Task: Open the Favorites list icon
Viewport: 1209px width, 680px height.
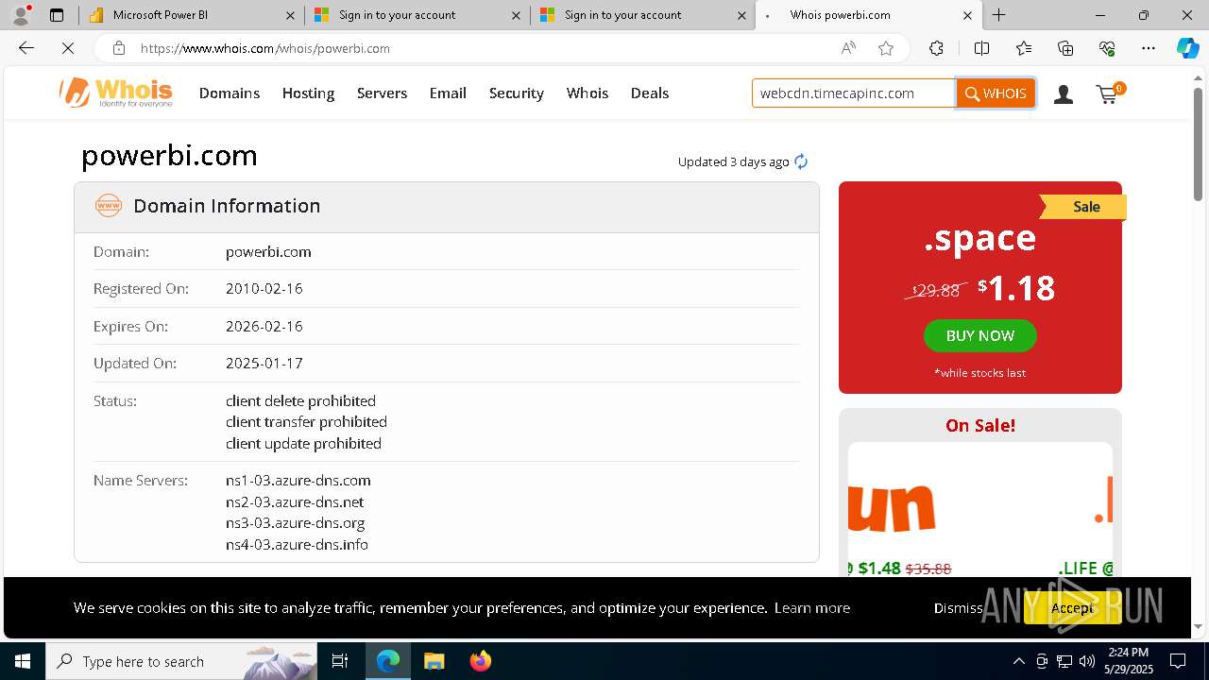Action: (1024, 48)
